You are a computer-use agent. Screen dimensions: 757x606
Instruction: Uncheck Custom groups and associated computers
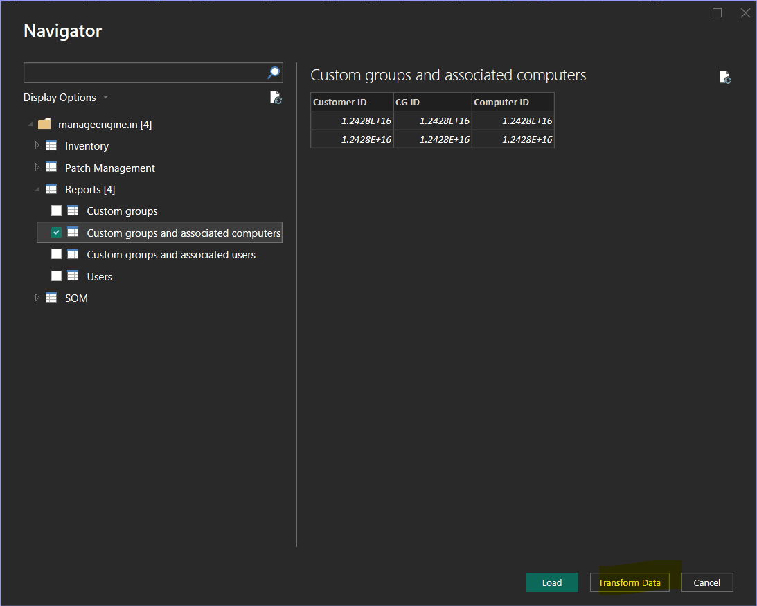tap(57, 233)
